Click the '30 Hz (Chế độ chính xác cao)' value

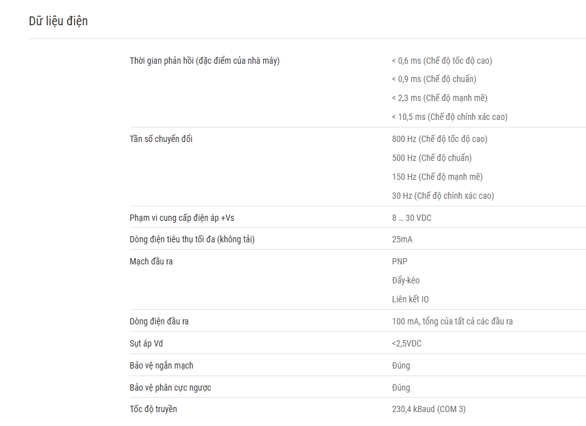pos(443,196)
